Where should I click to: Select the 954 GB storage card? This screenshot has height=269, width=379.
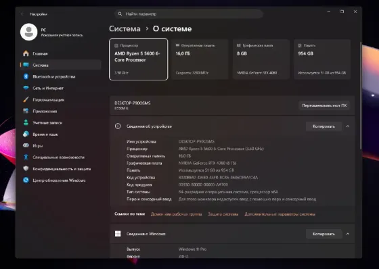(322, 59)
